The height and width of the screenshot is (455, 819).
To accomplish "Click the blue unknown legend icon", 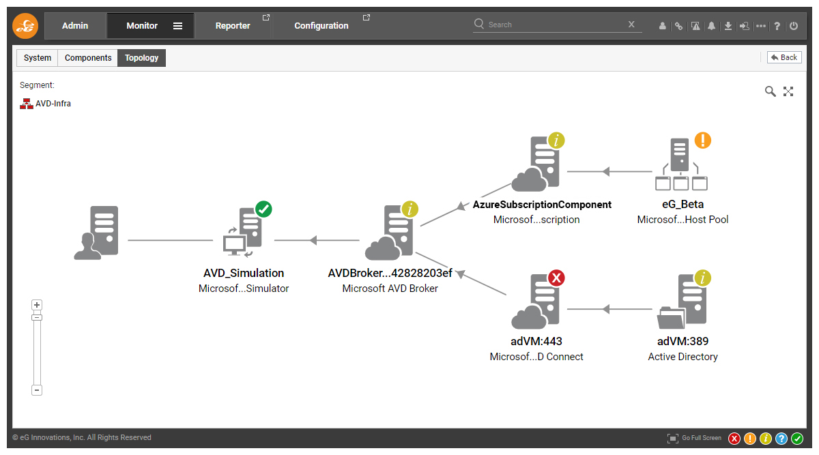I will pos(781,439).
